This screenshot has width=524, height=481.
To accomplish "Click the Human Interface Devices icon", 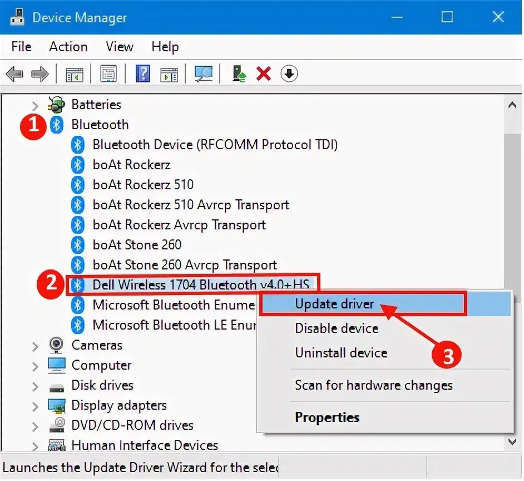I will (x=57, y=445).
